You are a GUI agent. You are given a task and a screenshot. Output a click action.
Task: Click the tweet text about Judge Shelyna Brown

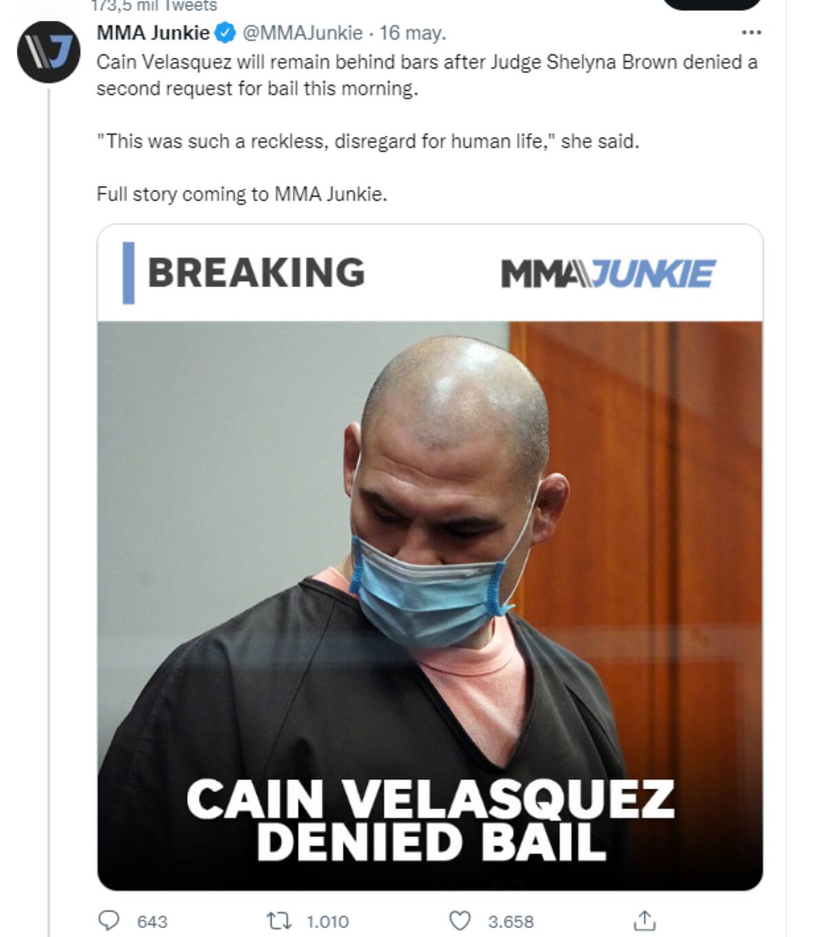427,75
